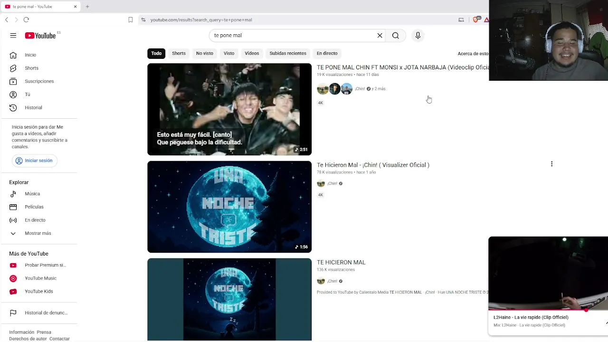Open three-dot menu for Te Hicieron Mal visualizer
The height and width of the screenshot is (342, 608).
551,164
